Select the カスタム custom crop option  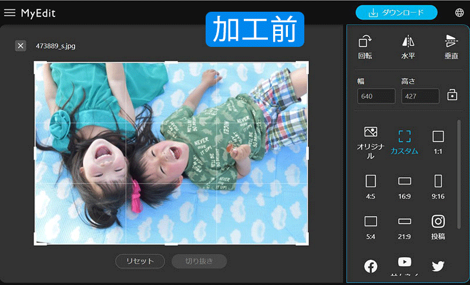point(404,142)
